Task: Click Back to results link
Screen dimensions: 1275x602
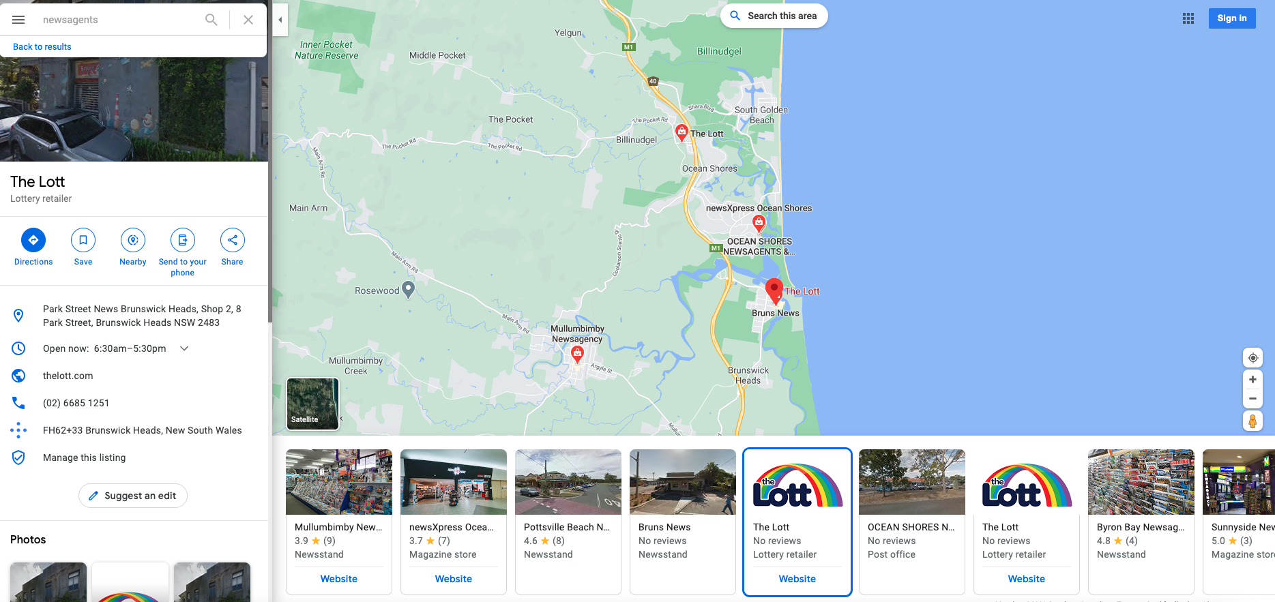Action: 42,47
